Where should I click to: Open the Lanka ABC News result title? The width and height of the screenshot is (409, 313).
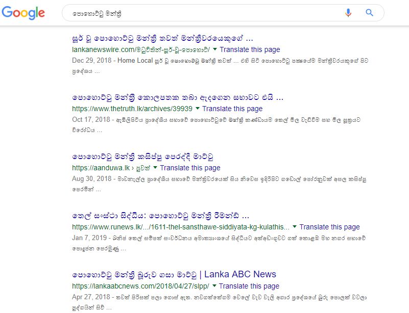point(174,274)
